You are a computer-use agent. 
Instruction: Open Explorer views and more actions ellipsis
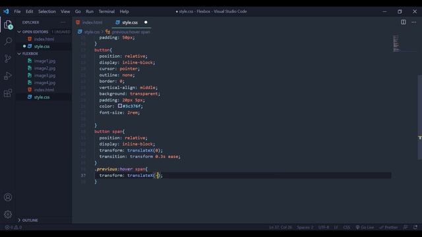coord(63,22)
